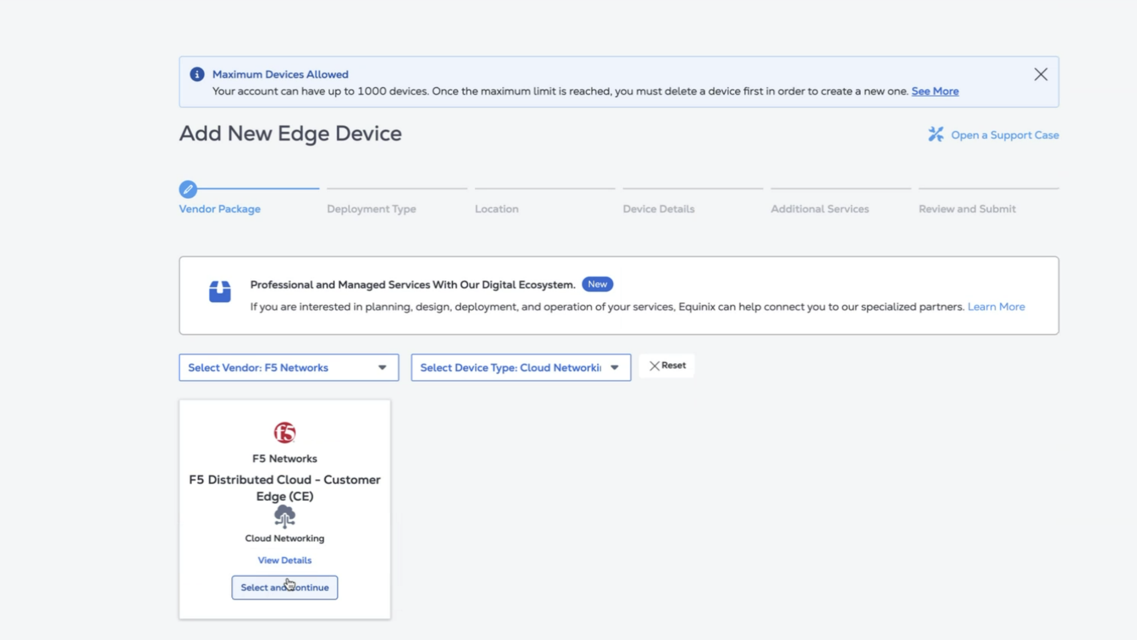Jump to Review and Submit step
Screen dimensions: 1137x640
coord(967,209)
